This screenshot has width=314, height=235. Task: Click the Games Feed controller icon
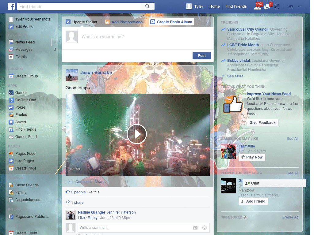[x=11, y=137]
